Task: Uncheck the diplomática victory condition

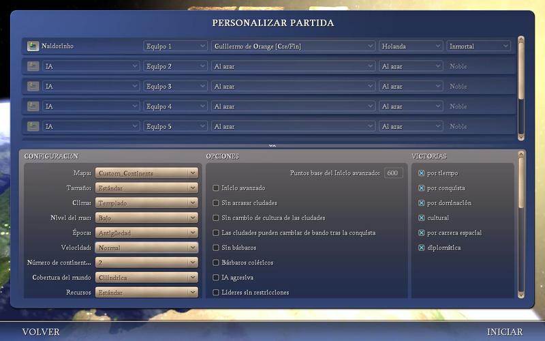Action: click(421, 248)
